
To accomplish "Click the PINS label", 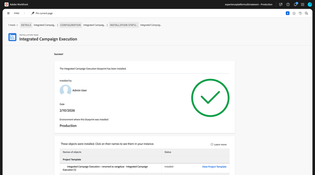I will point(17,13).
